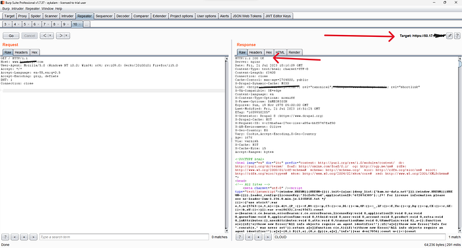Go to previous match in request search
Screen dimensions: 462x248
click(15, 237)
